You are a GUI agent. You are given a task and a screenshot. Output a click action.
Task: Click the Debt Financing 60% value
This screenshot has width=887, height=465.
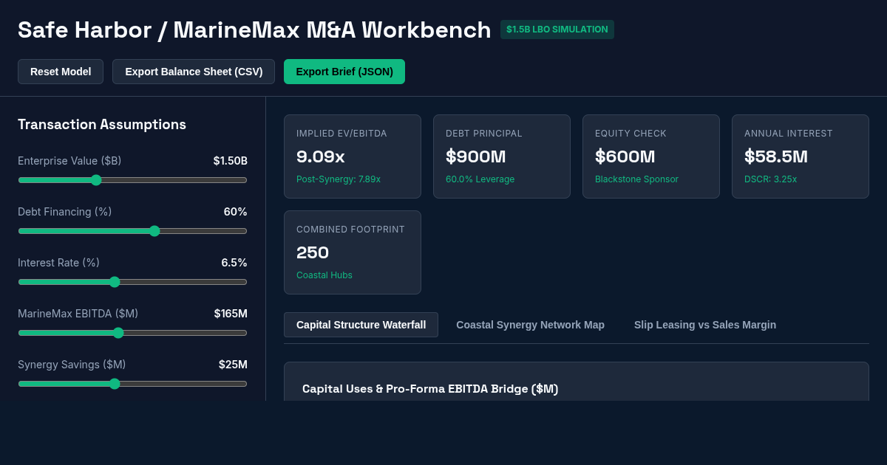(235, 212)
